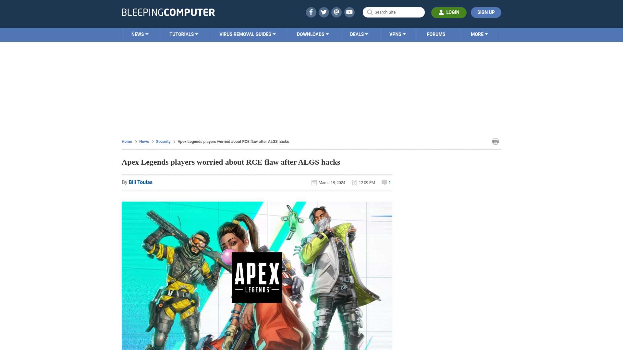Open the Mastodon social icon
The image size is (623, 350).
click(337, 12)
